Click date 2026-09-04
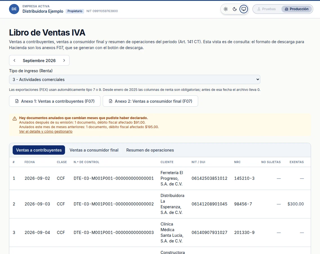Screen dimensions: 320x254 tap(37, 233)
